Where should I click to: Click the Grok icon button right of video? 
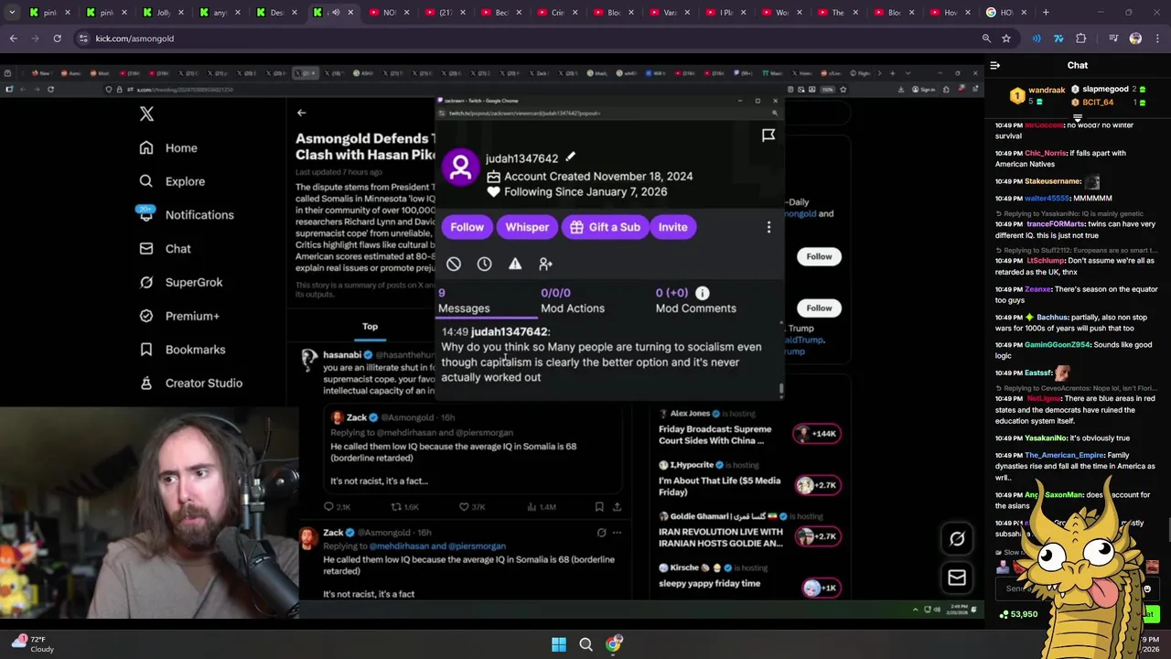click(957, 539)
